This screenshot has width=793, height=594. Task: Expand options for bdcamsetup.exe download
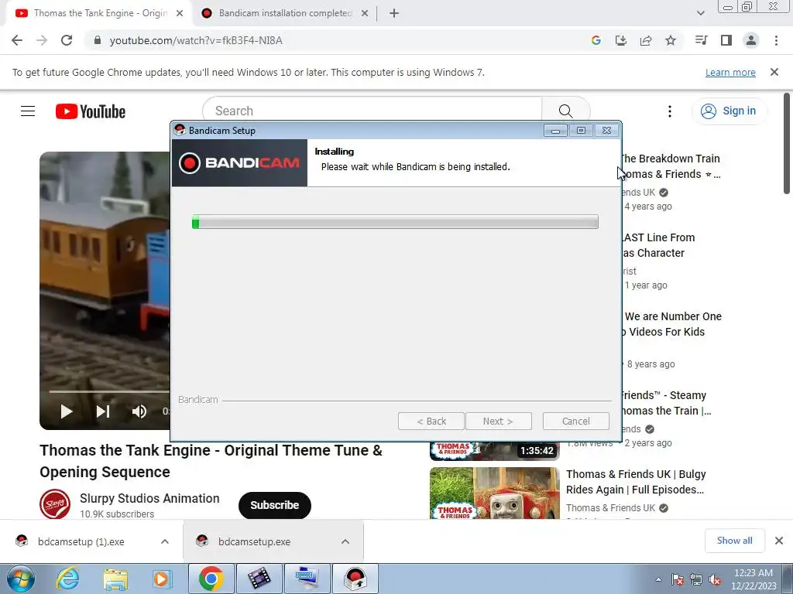point(345,541)
